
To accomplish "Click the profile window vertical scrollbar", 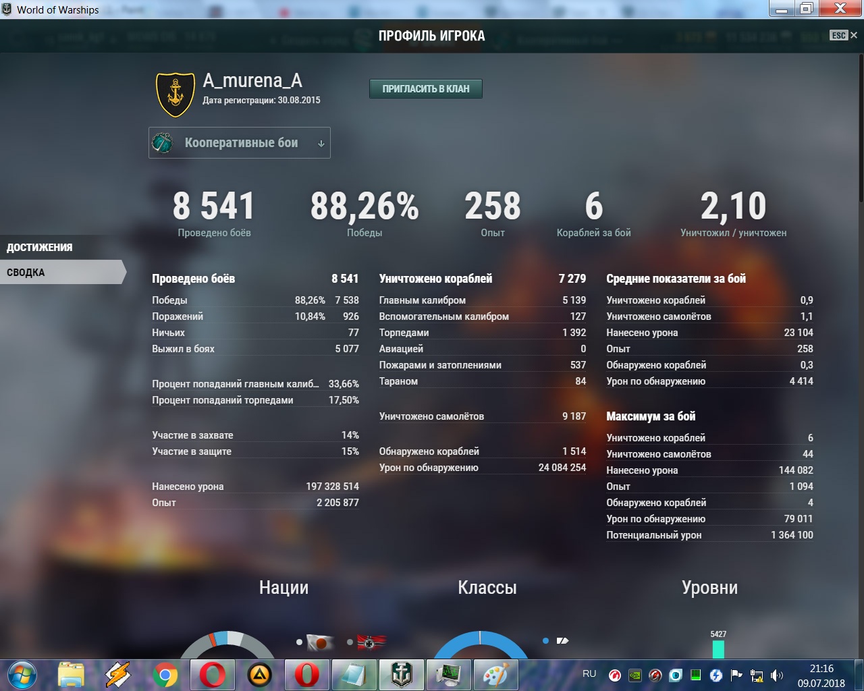I will [861, 128].
